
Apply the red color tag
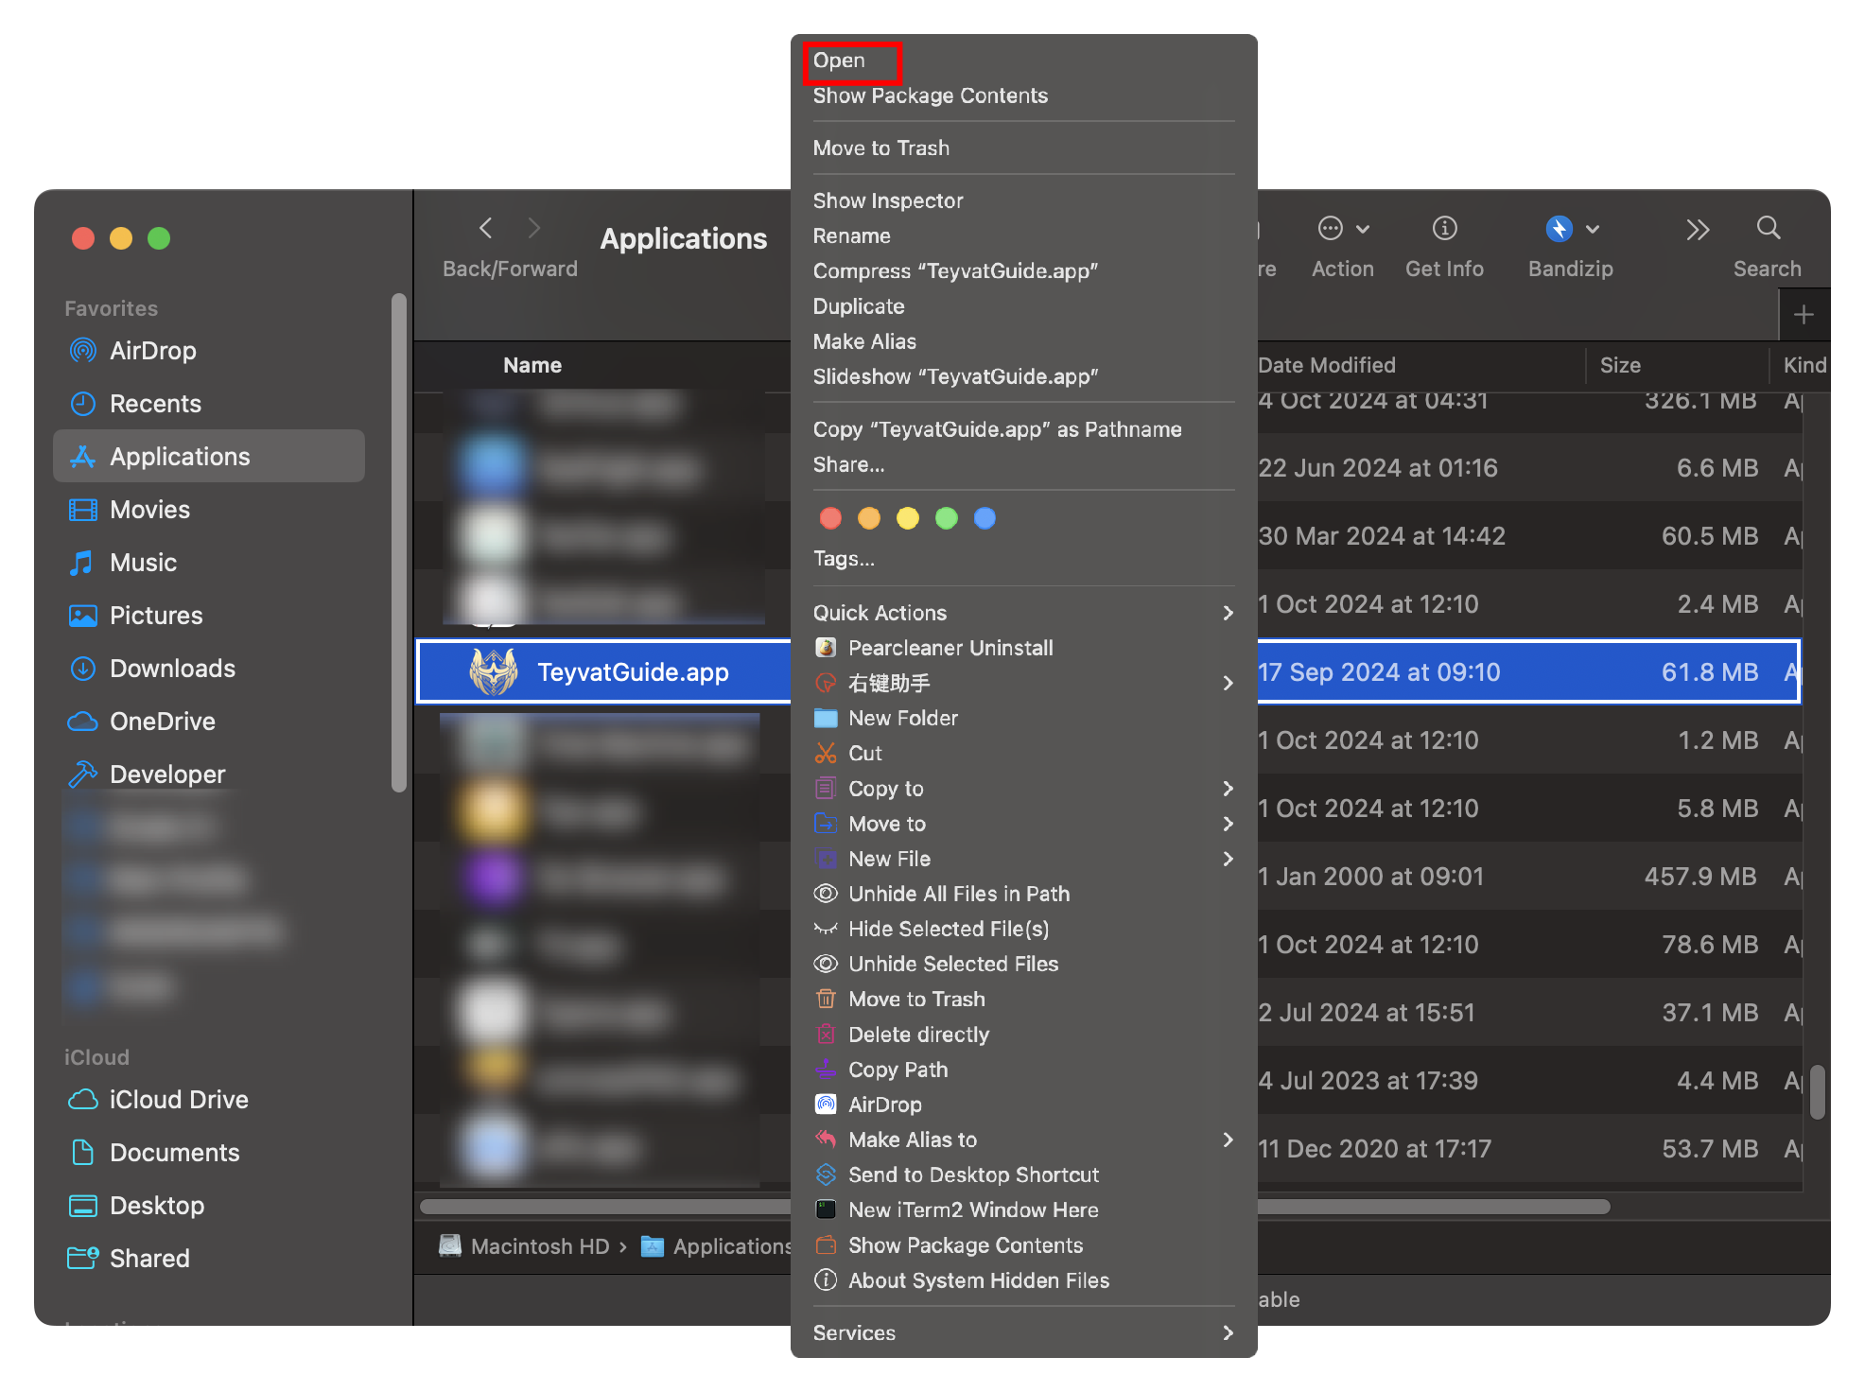(830, 518)
